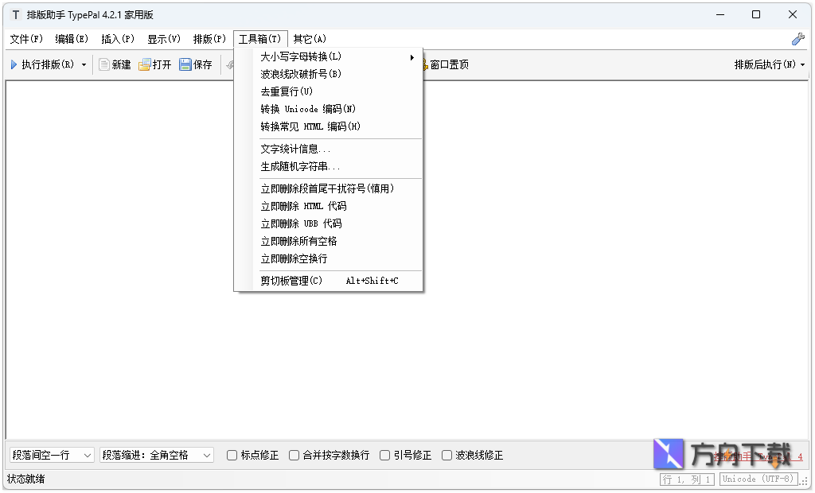The height and width of the screenshot is (493, 815).
Task: Check 波浪线修正 option
Action: click(447, 454)
